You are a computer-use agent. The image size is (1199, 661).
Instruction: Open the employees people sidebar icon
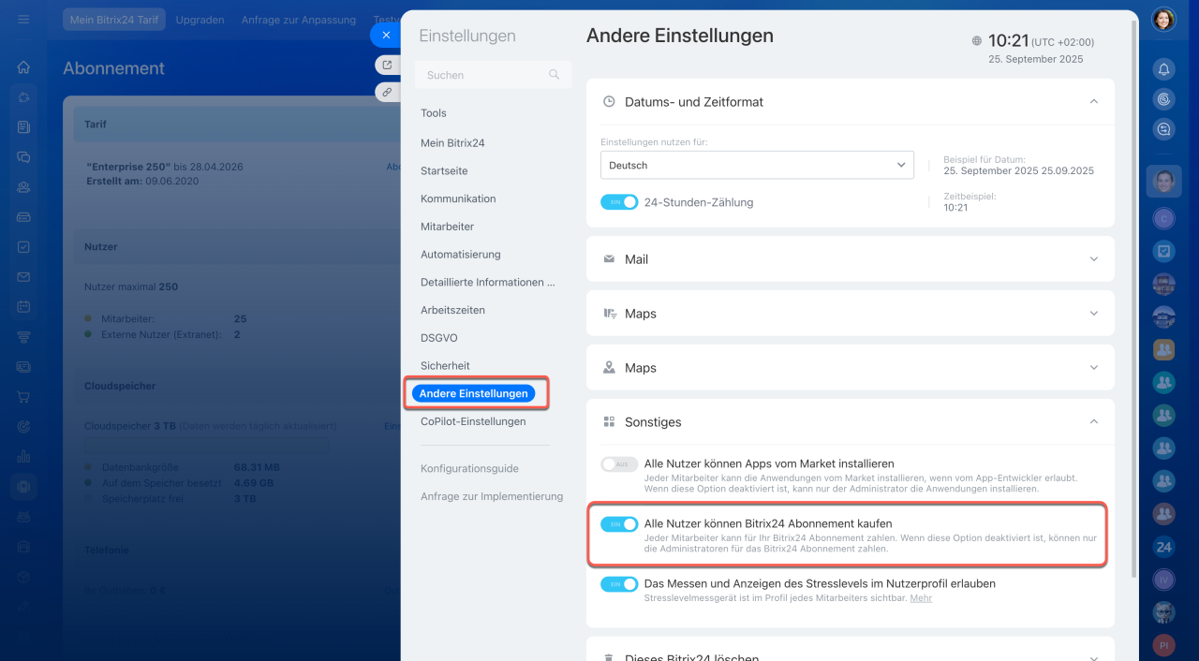[x=23, y=187]
